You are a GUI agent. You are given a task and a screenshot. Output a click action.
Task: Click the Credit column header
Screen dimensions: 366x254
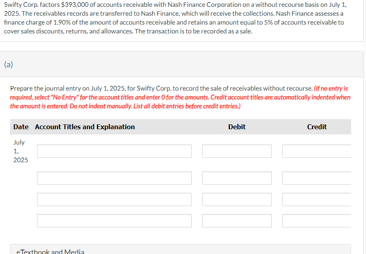pyautogui.click(x=316, y=126)
